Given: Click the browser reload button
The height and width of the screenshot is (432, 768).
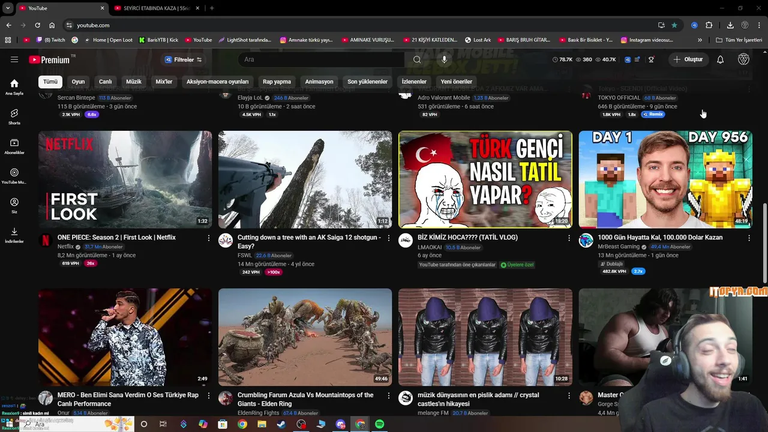Looking at the screenshot, I should 37,25.
